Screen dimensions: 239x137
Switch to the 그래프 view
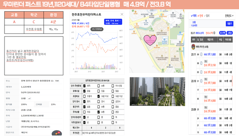[230, 33]
